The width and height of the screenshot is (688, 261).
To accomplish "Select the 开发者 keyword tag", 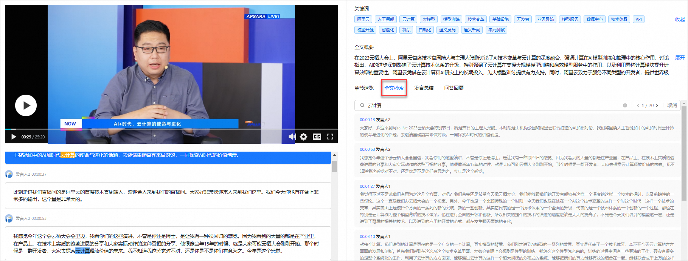I will [523, 19].
